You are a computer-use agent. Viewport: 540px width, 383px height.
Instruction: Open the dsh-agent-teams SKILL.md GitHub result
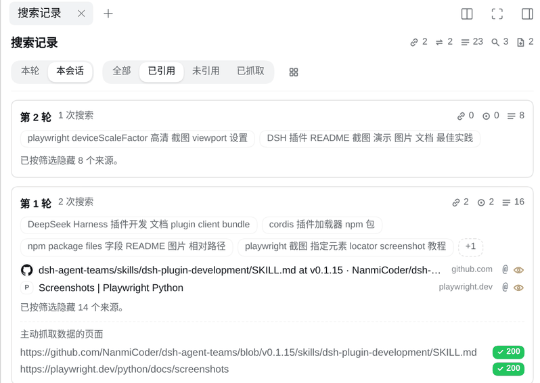[x=240, y=270]
